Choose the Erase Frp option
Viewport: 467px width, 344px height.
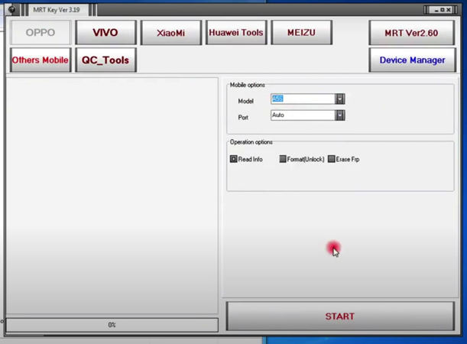331,159
